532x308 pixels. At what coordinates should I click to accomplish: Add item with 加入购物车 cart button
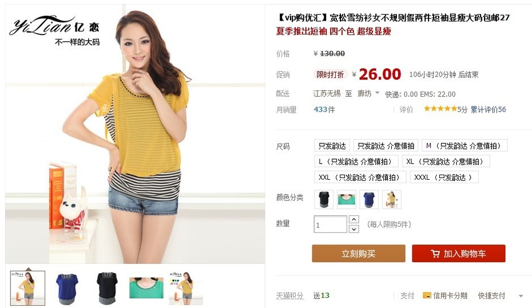459,254
